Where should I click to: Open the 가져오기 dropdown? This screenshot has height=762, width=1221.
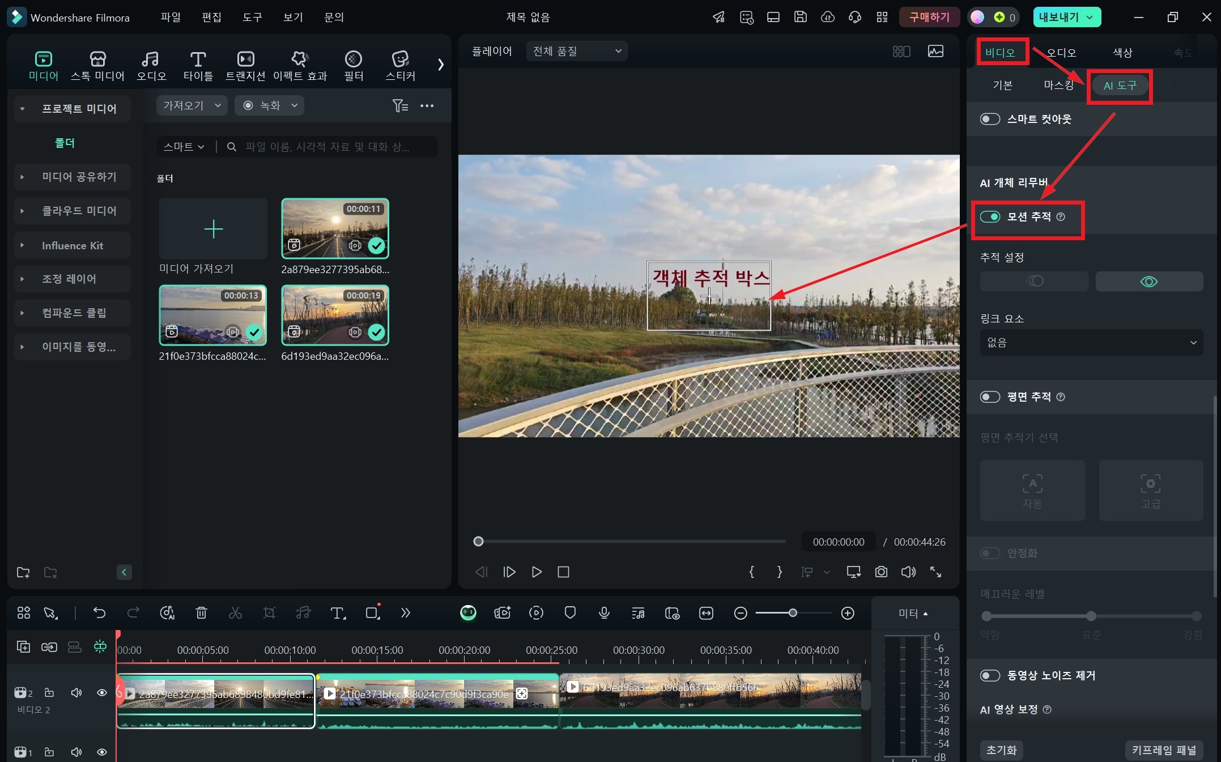(x=192, y=105)
